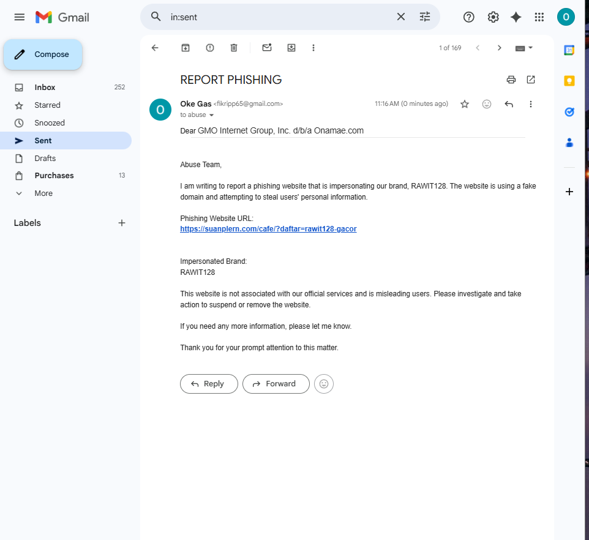Open the Google apps grid

coord(539,17)
